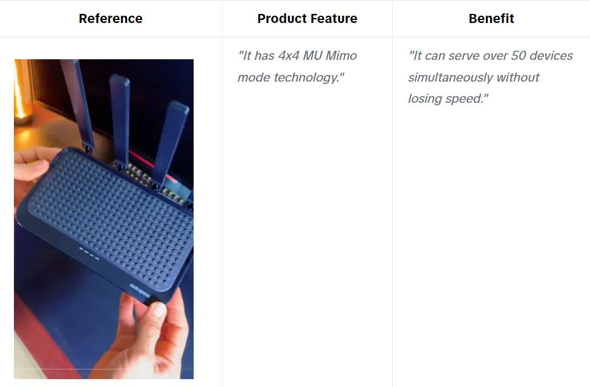590x387 pixels.
Task: Open the router video thumbnail
Action: tap(103, 219)
